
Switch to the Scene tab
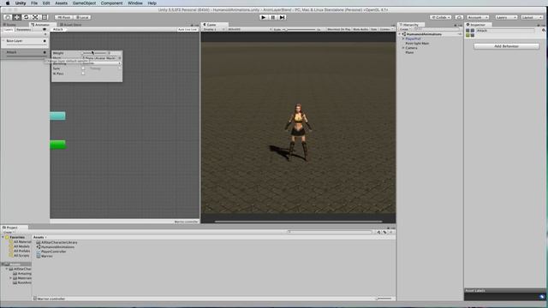(x=9, y=25)
